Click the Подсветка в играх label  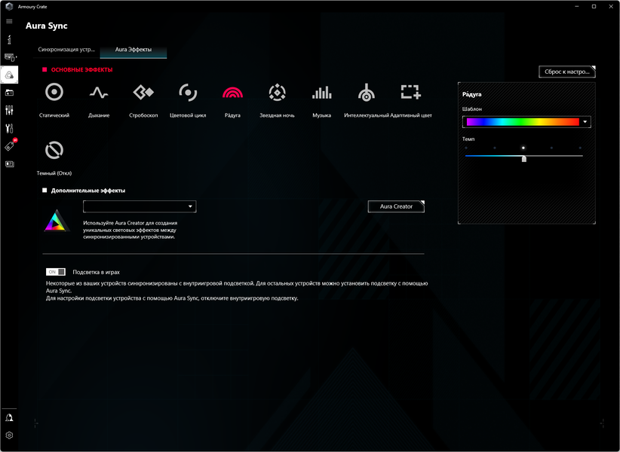(96, 273)
